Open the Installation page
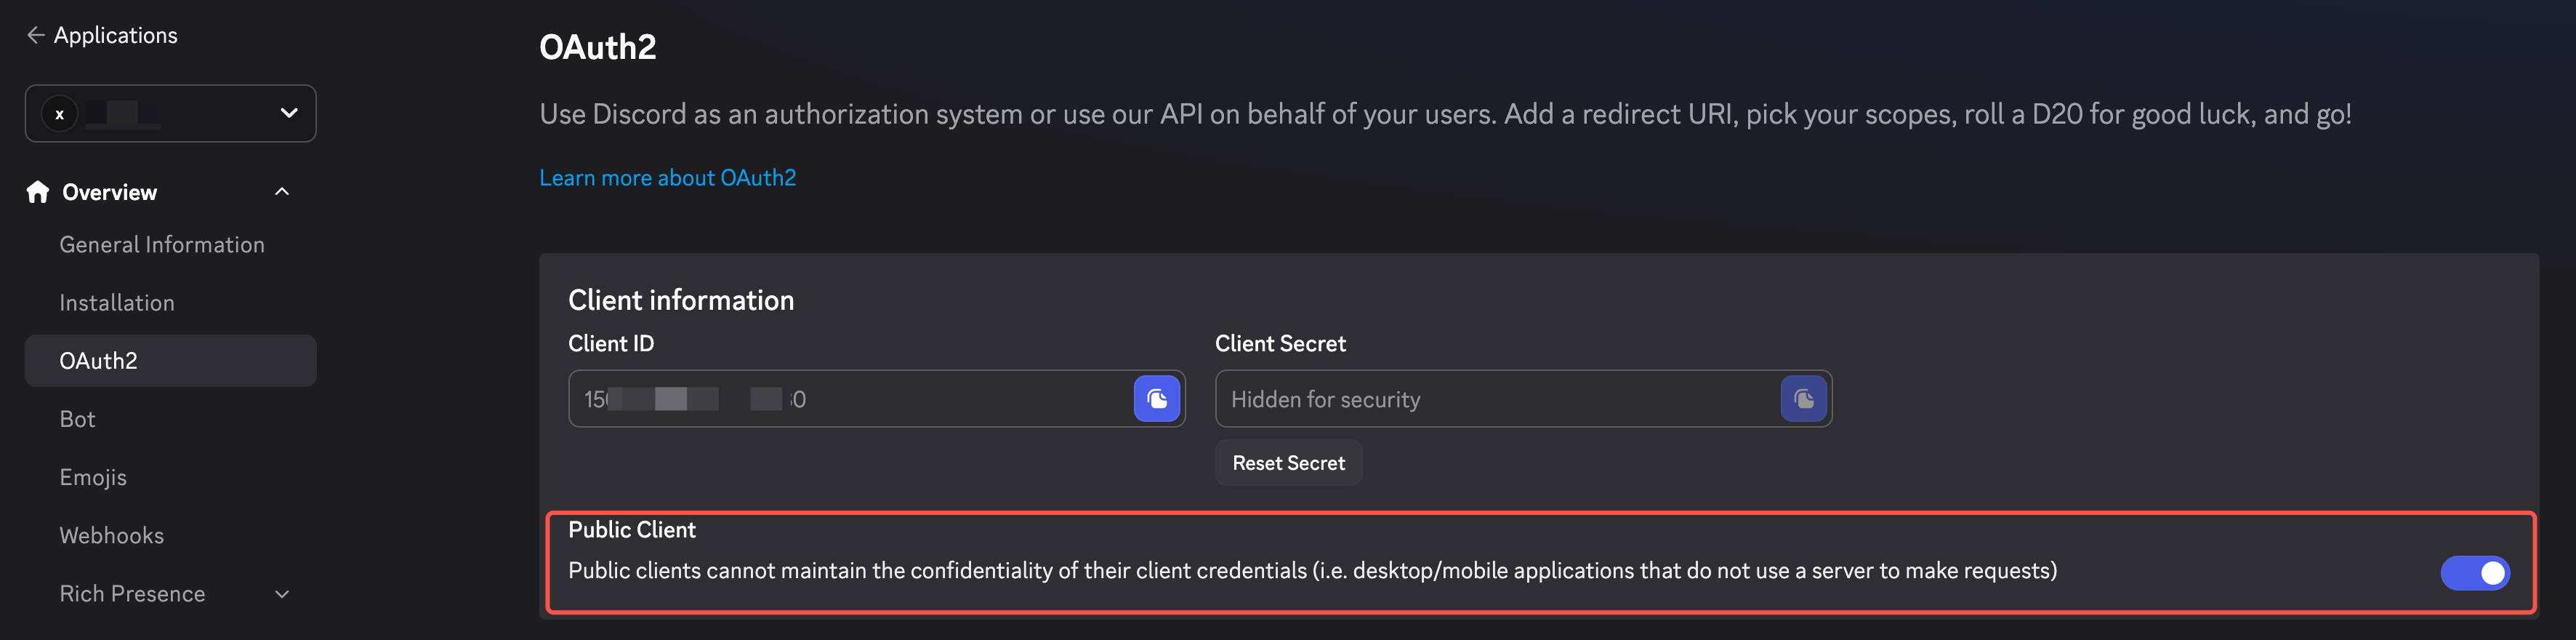Screen dimensions: 2576x640 tap(117, 303)
